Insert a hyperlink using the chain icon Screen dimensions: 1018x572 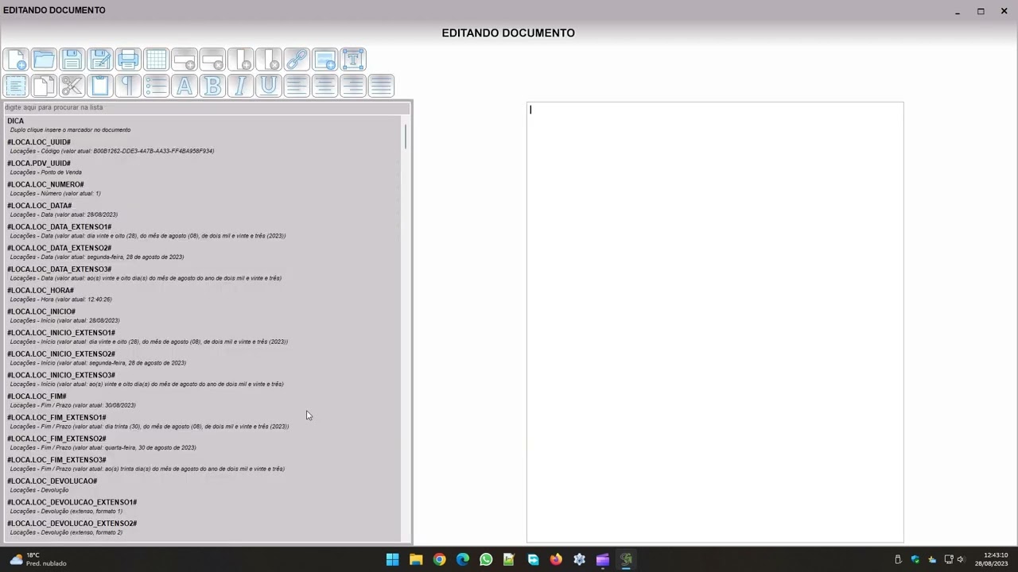point(297,60)
